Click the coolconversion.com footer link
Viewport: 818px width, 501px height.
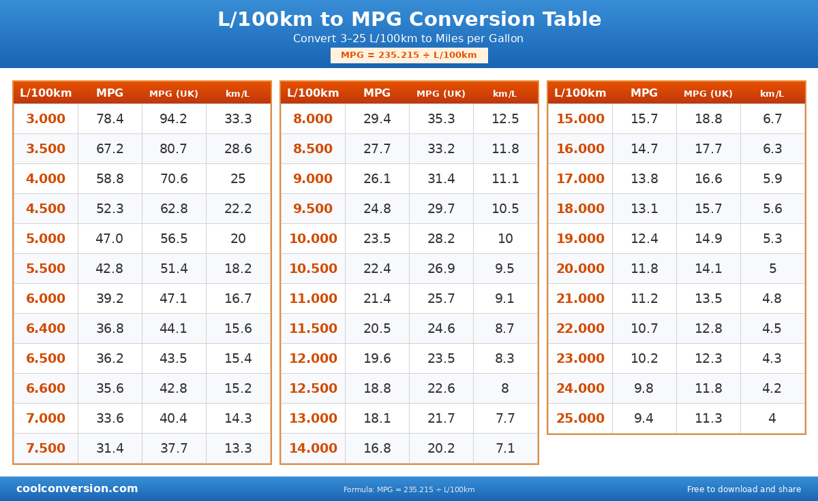coord(77,489)
